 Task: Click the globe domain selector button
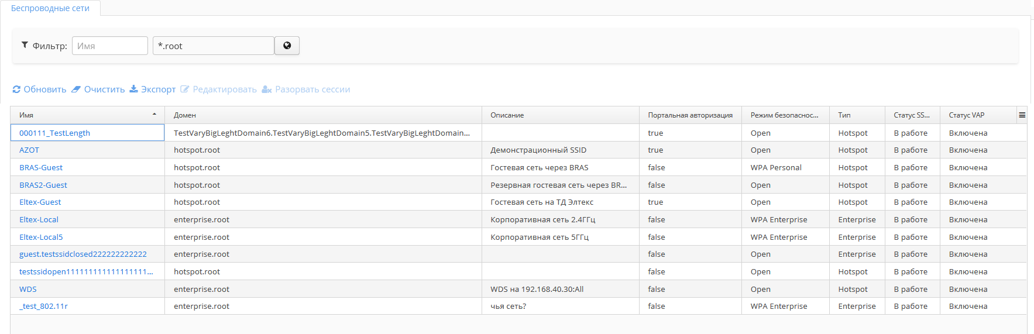pyautogui.click(x=287, y=46)
